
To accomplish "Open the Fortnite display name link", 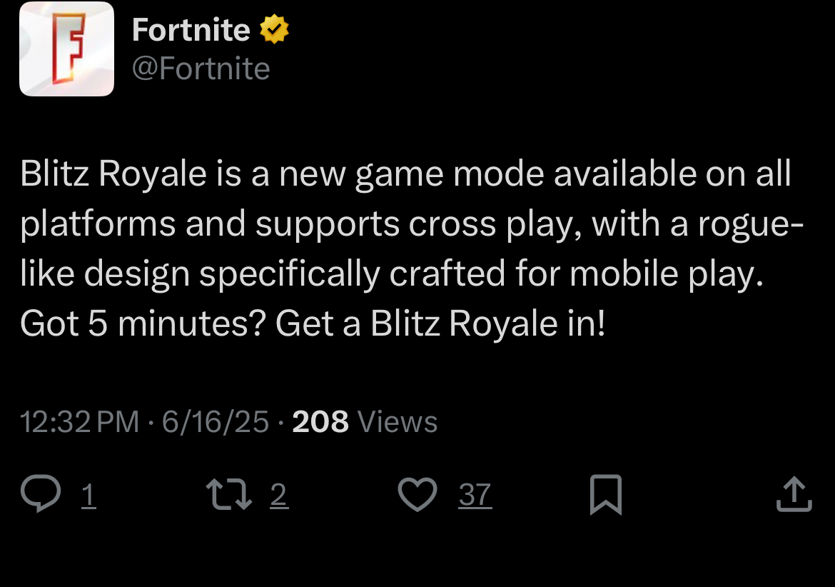I will coord(191,29).
